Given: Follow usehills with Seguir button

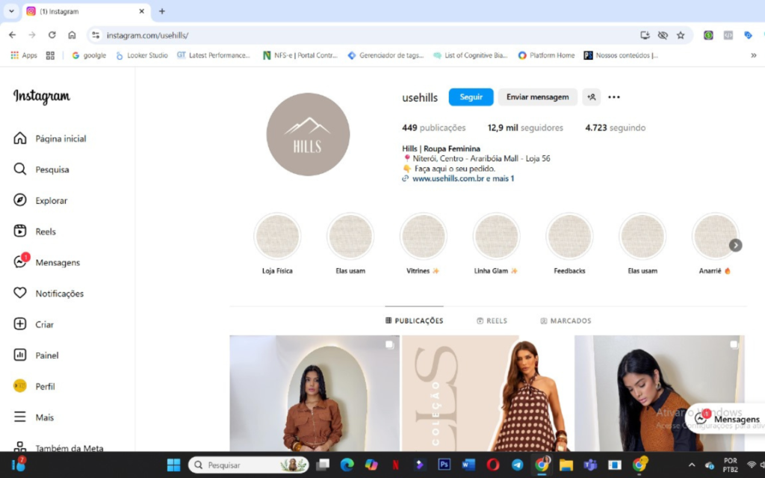Looking at the screenshot, I should tap(471, 97).
